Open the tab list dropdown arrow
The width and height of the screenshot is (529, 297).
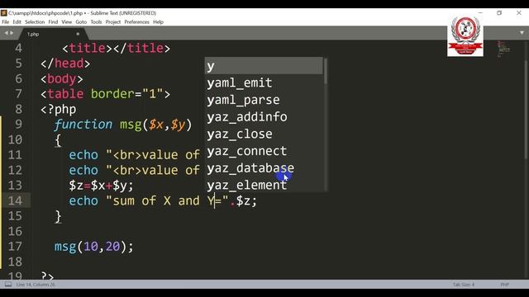(522, 33)
